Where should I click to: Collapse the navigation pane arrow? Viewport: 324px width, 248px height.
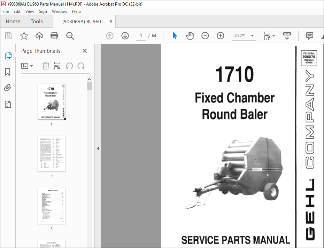98,149
